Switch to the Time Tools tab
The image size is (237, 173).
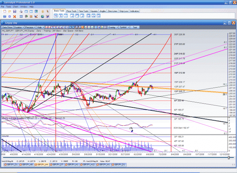[83, 11]
